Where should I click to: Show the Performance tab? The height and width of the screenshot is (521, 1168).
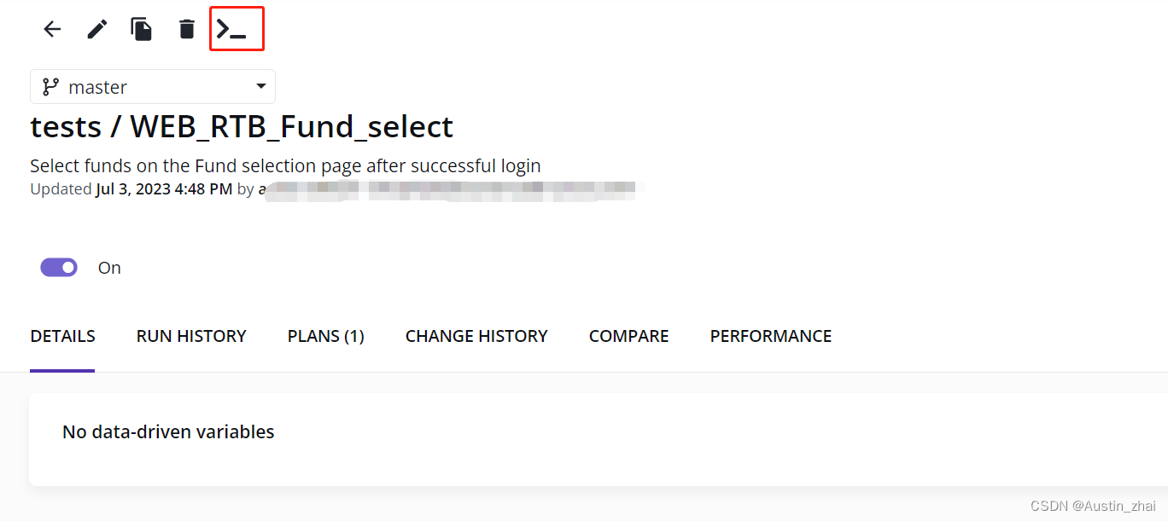pos(771,336)
